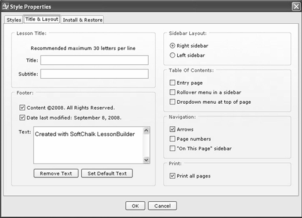
Task: Check Rollover menu in a sidebar
Action: coord(172,92)
